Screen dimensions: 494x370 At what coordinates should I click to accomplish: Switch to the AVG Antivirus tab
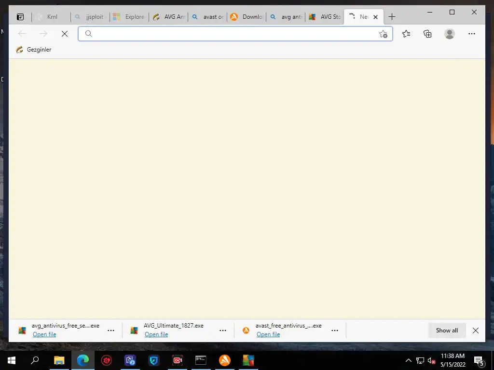[x=168, y=17]
